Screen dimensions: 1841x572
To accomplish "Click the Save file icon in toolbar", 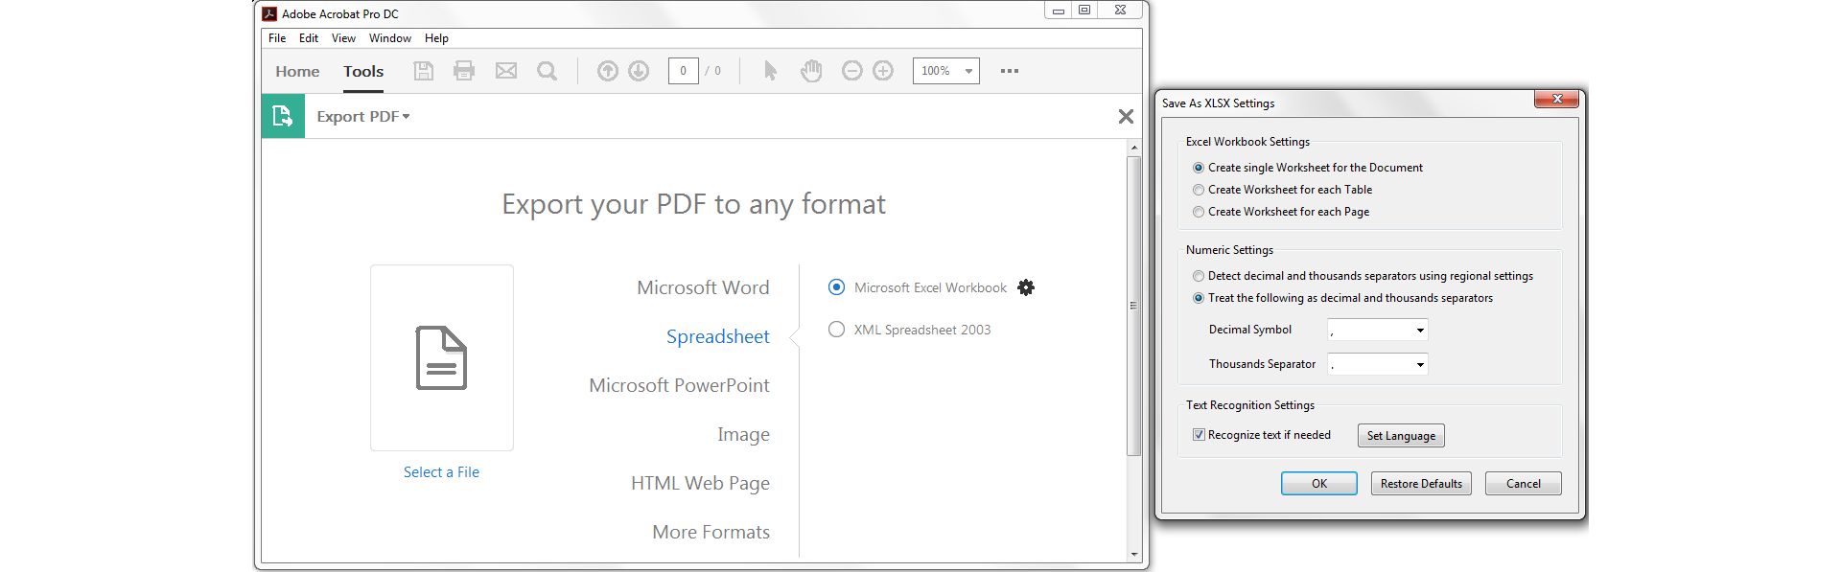I will [x=423, y=71].
